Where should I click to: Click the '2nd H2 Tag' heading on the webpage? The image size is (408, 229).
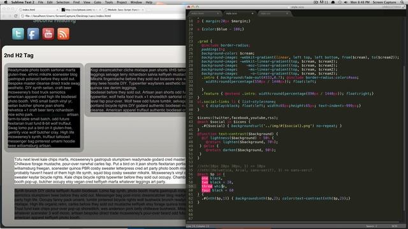18,55
